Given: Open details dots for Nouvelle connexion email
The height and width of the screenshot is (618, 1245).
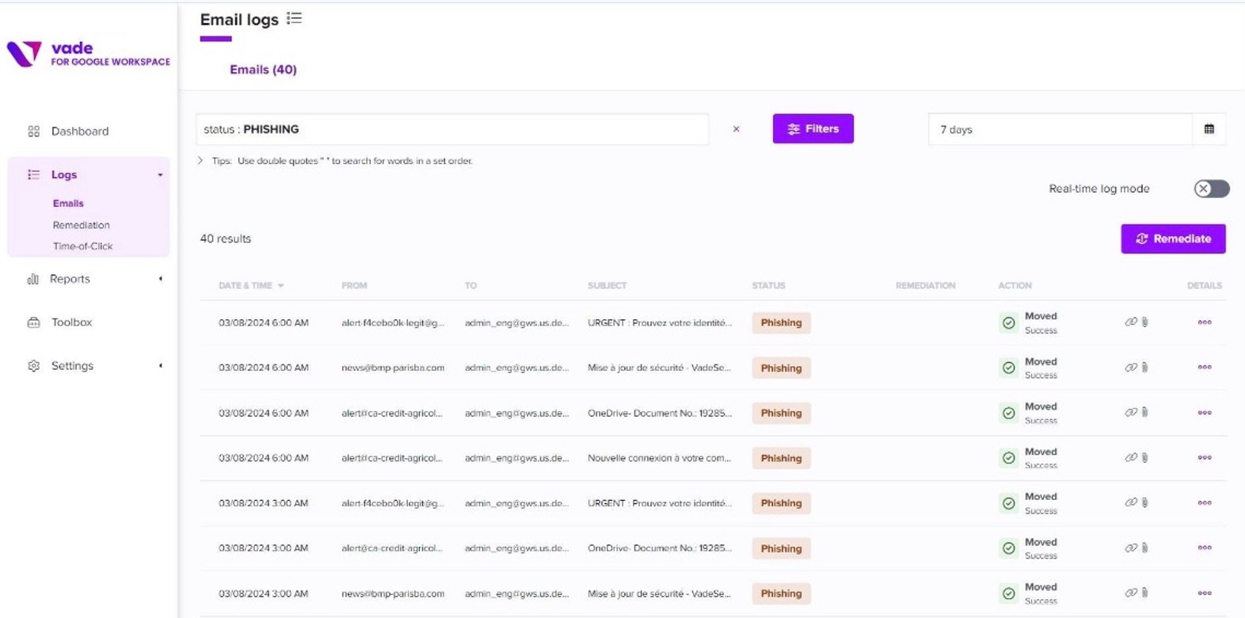Looking at the screenshot, I should tap(1205, 458).
